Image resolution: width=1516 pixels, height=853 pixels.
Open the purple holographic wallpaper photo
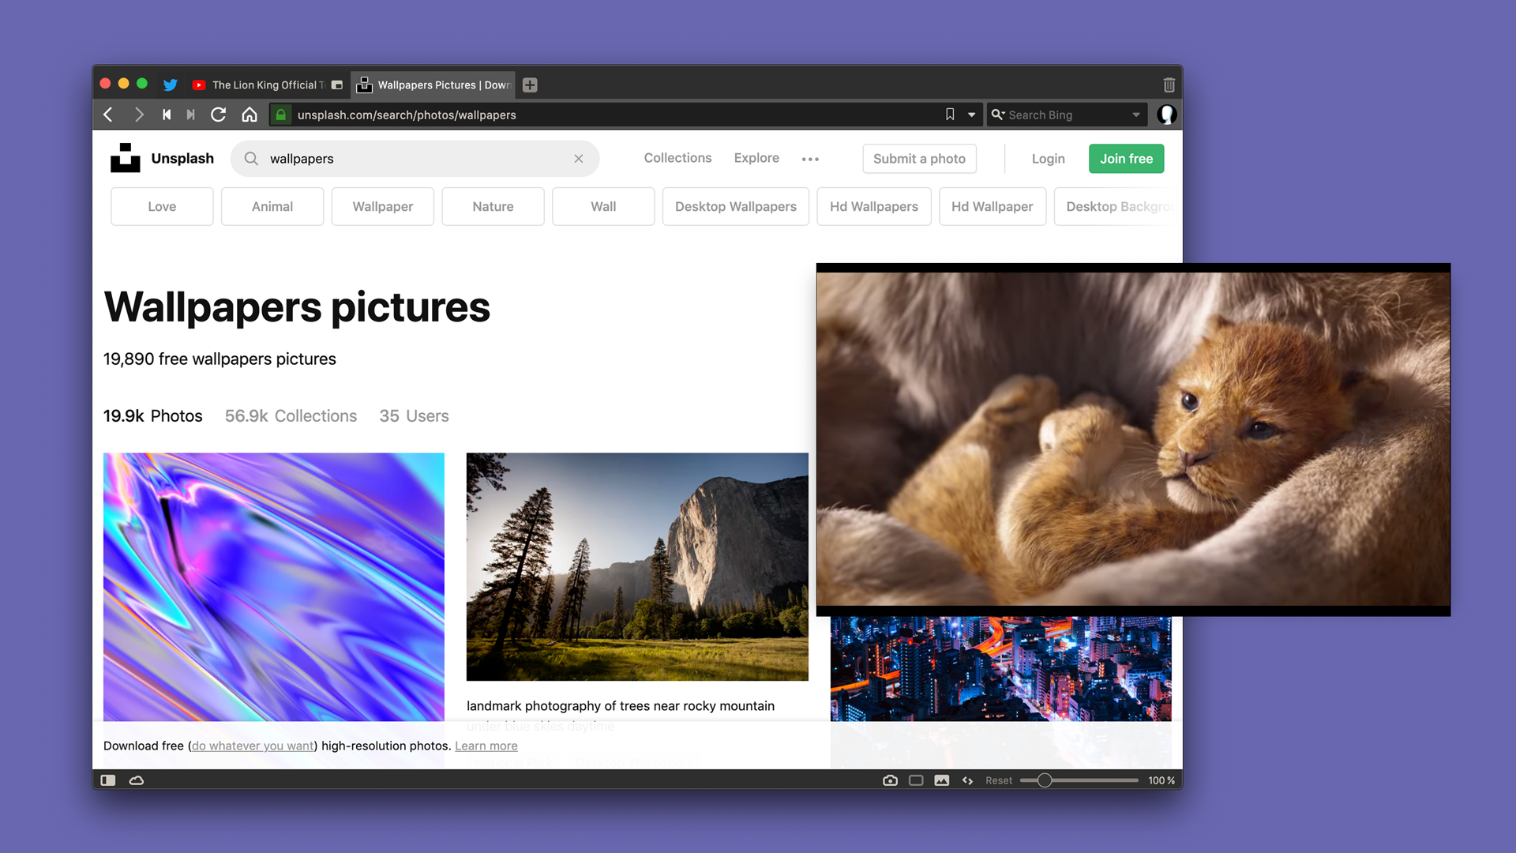[274, 586]
